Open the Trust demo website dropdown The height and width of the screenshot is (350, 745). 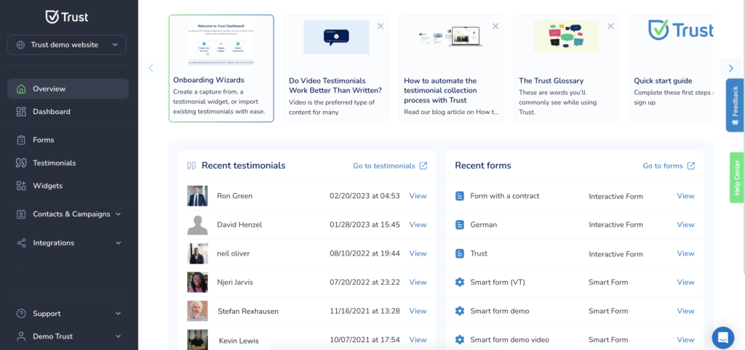coord(67,45)
